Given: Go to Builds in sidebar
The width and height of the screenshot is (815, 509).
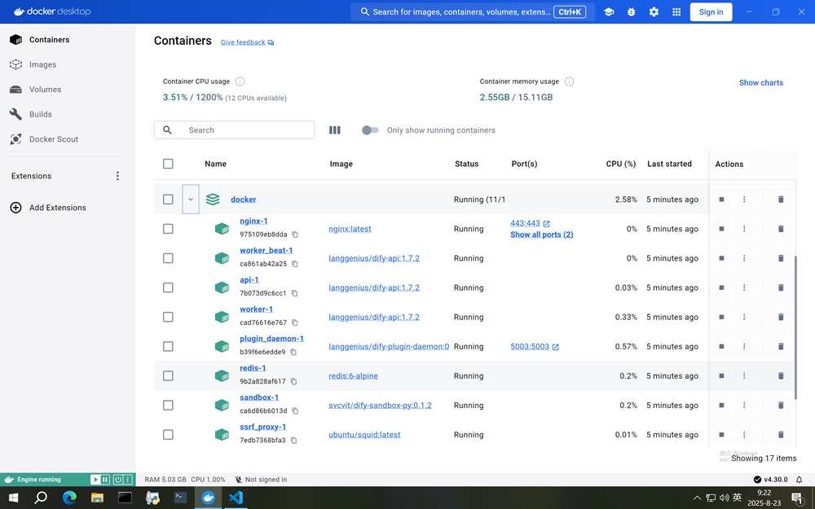Looking at the screenshot, I should click(68, 114).
